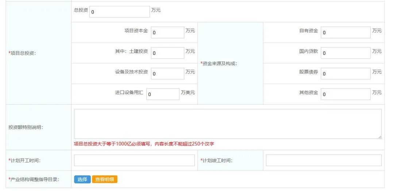Viewport: 394px width, 191px height.
Task: Focus the 进口设备用汇 input in 万美元
Action: 163,94
